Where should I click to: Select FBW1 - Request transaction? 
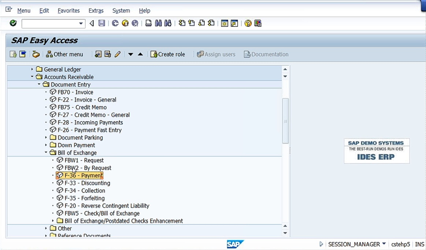click(x=84, y=160)
